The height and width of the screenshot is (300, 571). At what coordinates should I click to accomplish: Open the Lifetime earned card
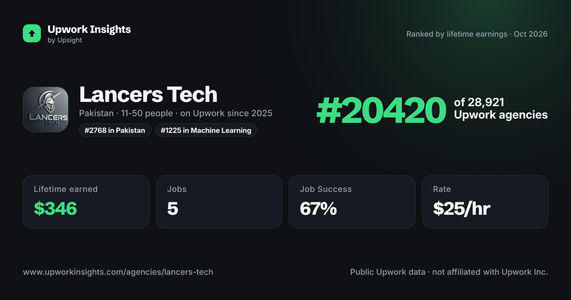tap(86, 202)
